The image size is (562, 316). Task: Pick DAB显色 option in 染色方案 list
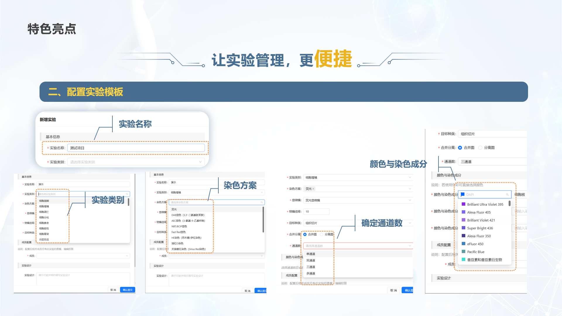coord(188,215)
